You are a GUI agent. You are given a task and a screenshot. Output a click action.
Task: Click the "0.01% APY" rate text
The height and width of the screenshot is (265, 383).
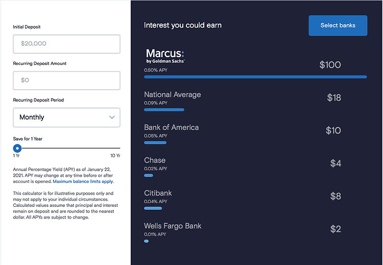(155, 234)
